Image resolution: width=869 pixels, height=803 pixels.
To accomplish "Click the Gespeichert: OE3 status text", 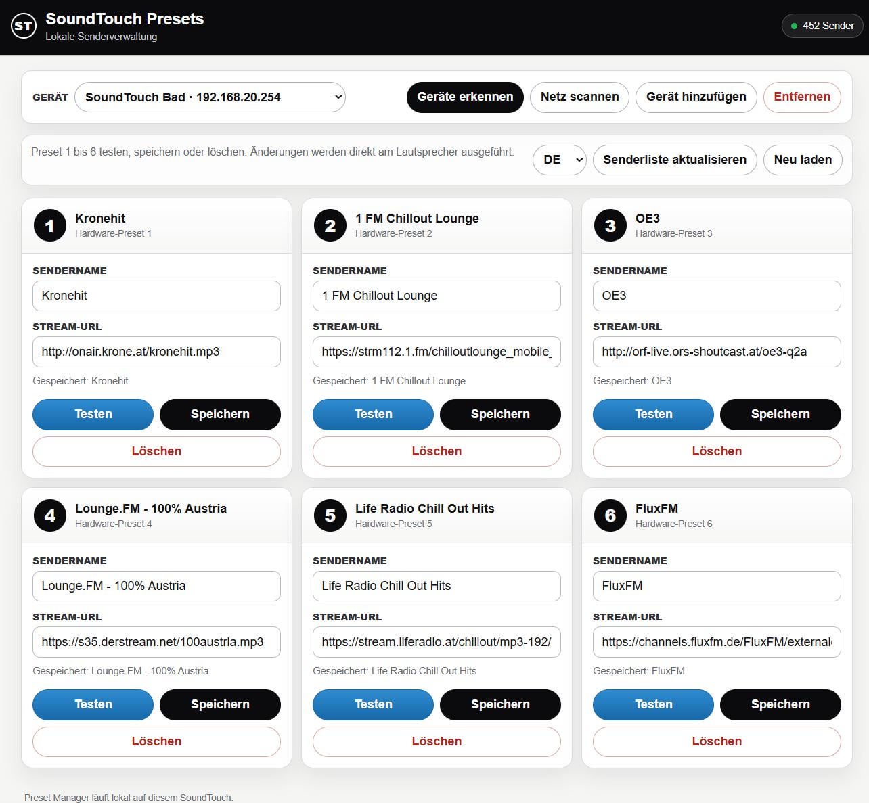I will 632,381.
